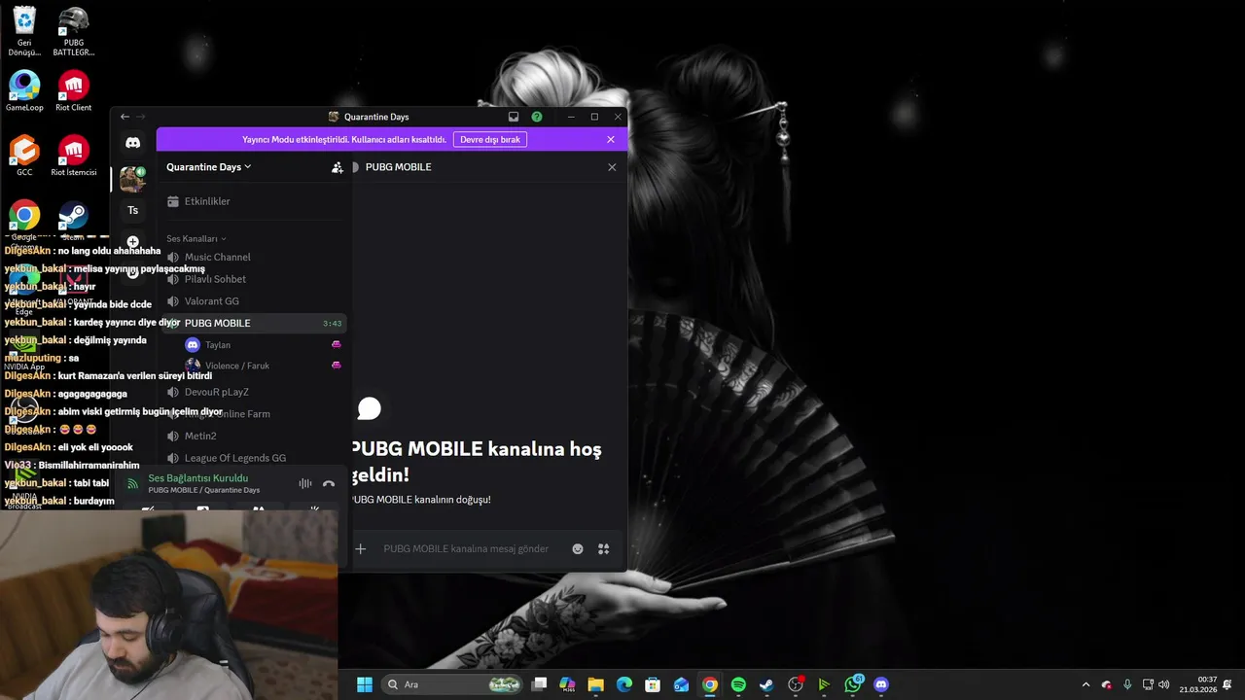Dismiss the purple streamer mode banner
This screenshot has width=1245, height=700.
(611, 140)
